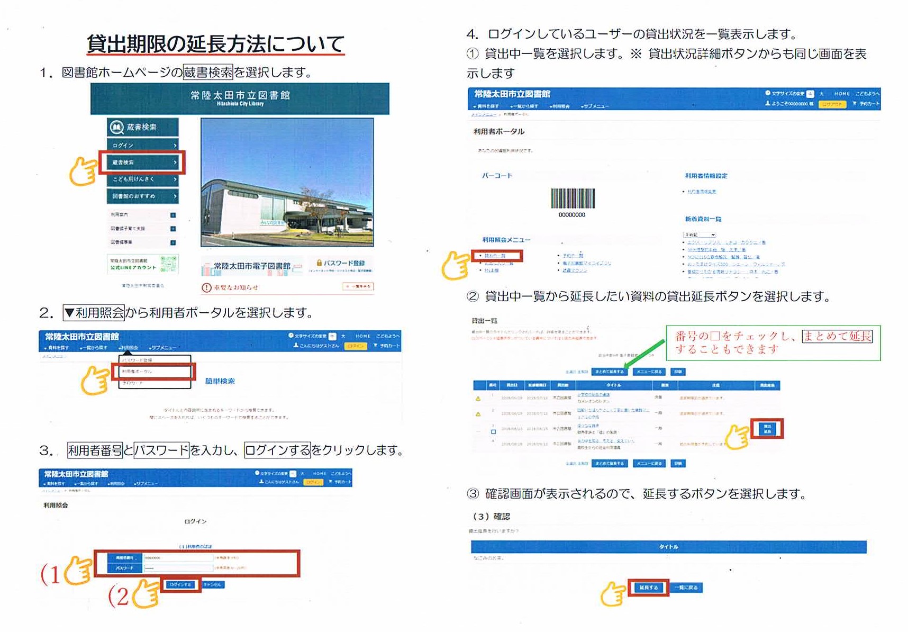Expand 資料を探す in the step 2 header
The image size is (908, 632).
pyautogui.click(x=56, y=348)
